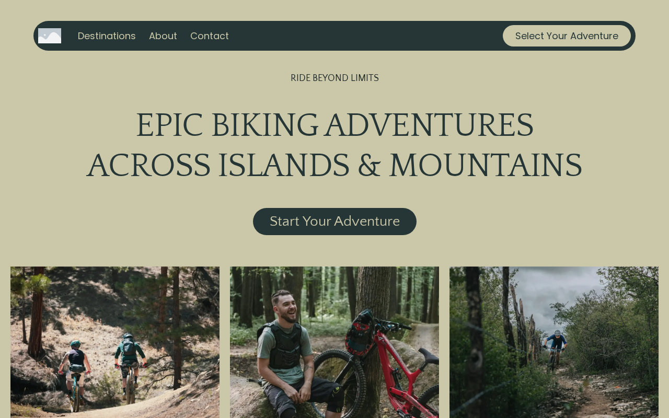Click the ampersand in the main heading
669x418 pixels.
(x=369, y=166)
